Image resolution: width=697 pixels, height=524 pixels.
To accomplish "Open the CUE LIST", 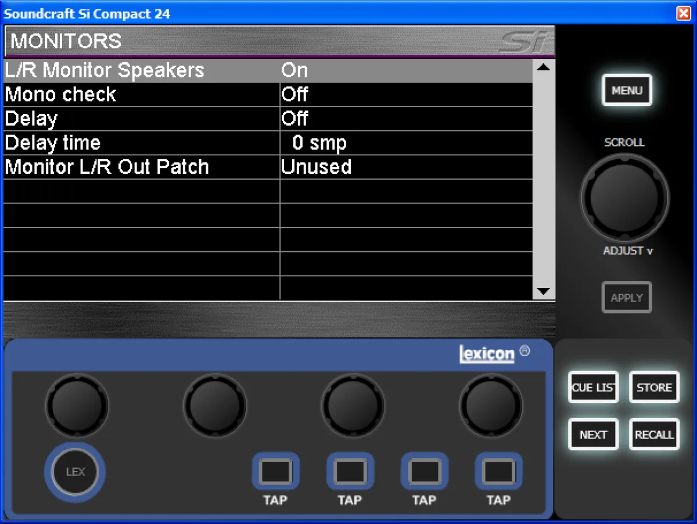I will 593,387.
